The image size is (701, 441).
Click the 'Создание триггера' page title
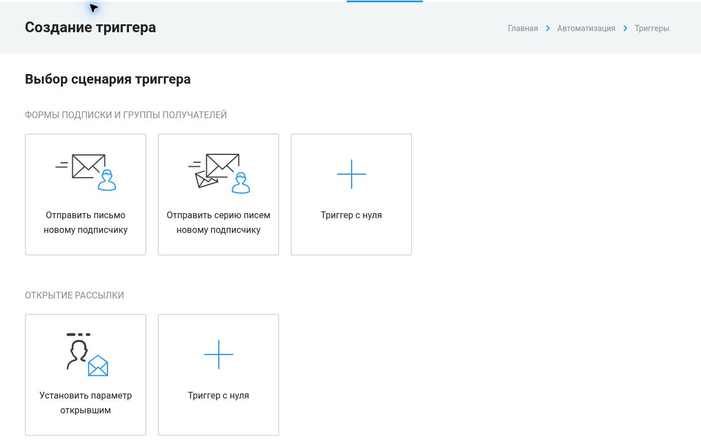90,27
